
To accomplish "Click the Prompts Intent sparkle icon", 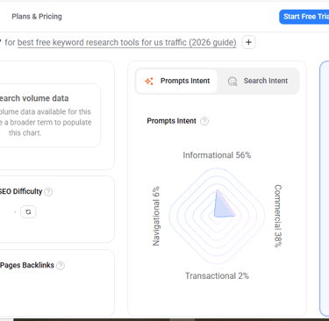I will (149, 81).
